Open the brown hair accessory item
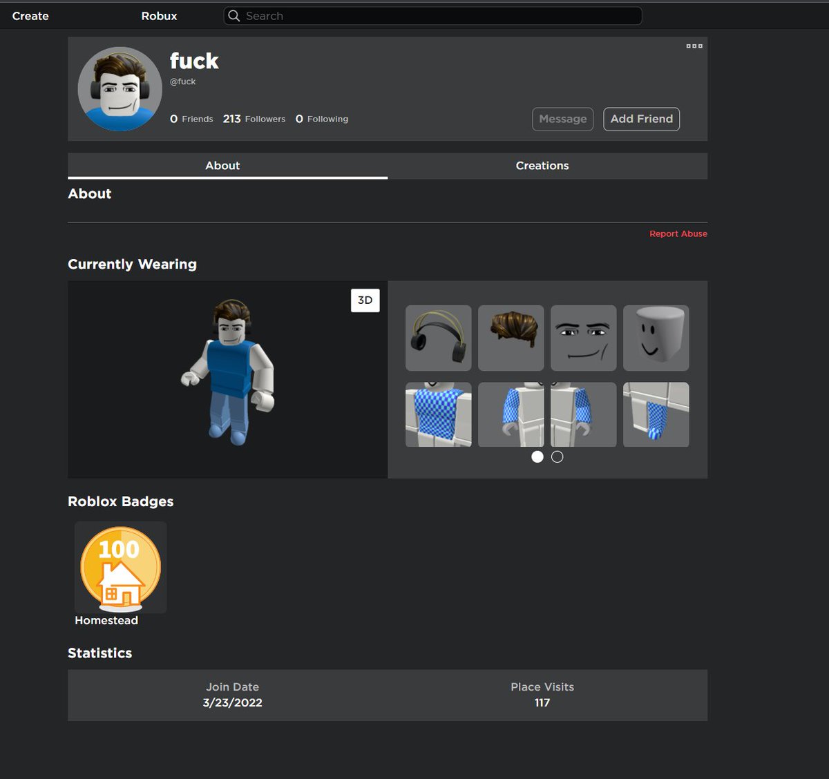 coord(511,338)
